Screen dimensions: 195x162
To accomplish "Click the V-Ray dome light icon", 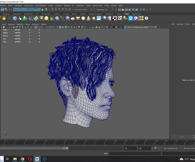I will 72,18.
